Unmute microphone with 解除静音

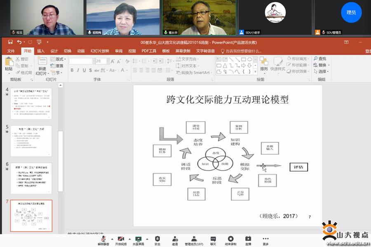[x=103, y=240]
